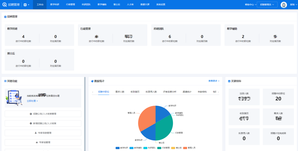Open 招聘公告/人才政策管理 button
298x151 pixels.
tap(43, 114)
